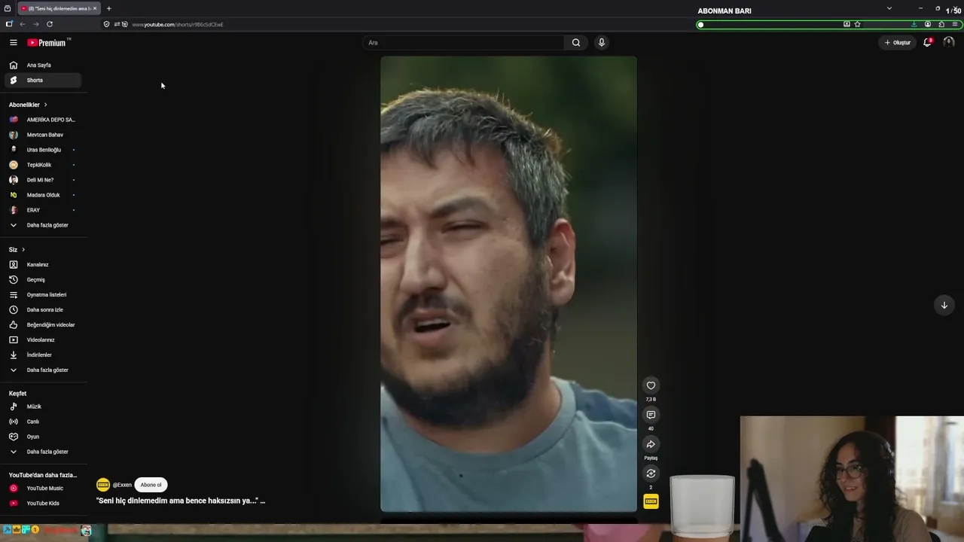This screenshot has height=542, width=964.
Task: Open Oynatma listeleri playlists
Action: (42, 295)
